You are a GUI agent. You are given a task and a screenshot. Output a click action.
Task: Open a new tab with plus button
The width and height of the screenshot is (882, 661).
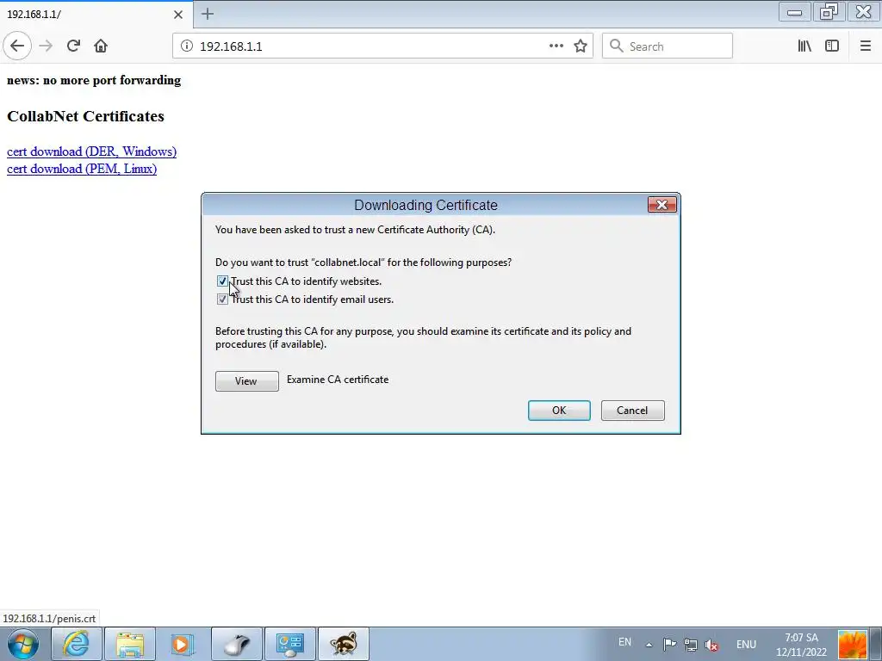(x=208, y=14)
